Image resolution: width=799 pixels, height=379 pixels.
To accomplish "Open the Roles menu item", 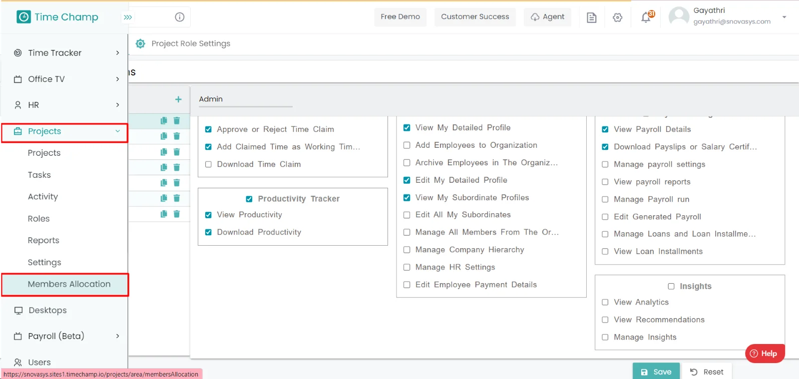I will (x=39, y=219).
